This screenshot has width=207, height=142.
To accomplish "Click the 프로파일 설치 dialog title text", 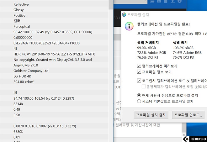I will pyautogui.click(x=138, y=15).
